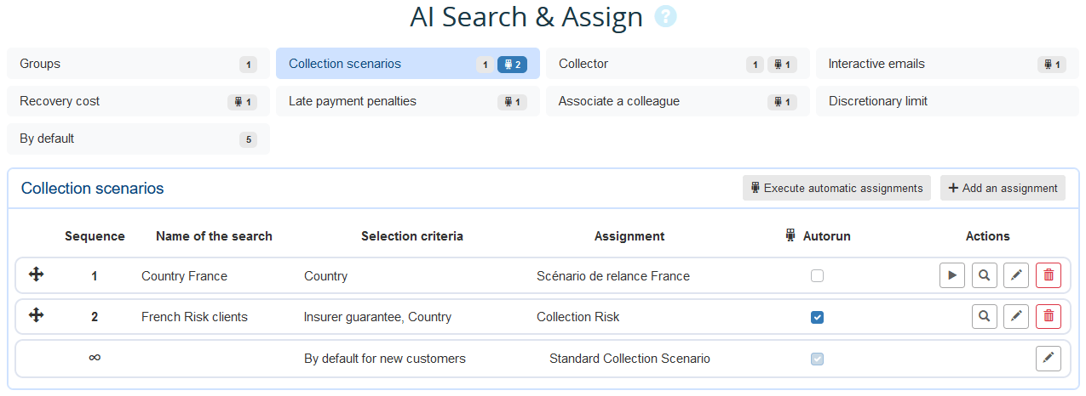
Task: Edit the Country France assignment pencil icon
Action: [x=1015, y=275]
